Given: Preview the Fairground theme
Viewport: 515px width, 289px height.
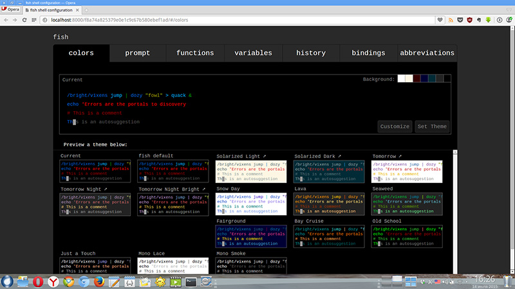Looking at the screenshot, I should 251,236.
